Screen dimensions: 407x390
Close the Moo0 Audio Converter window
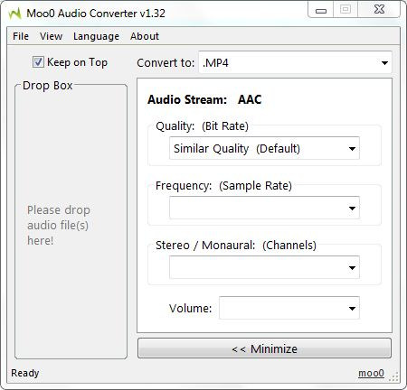[x=379, y=10]
